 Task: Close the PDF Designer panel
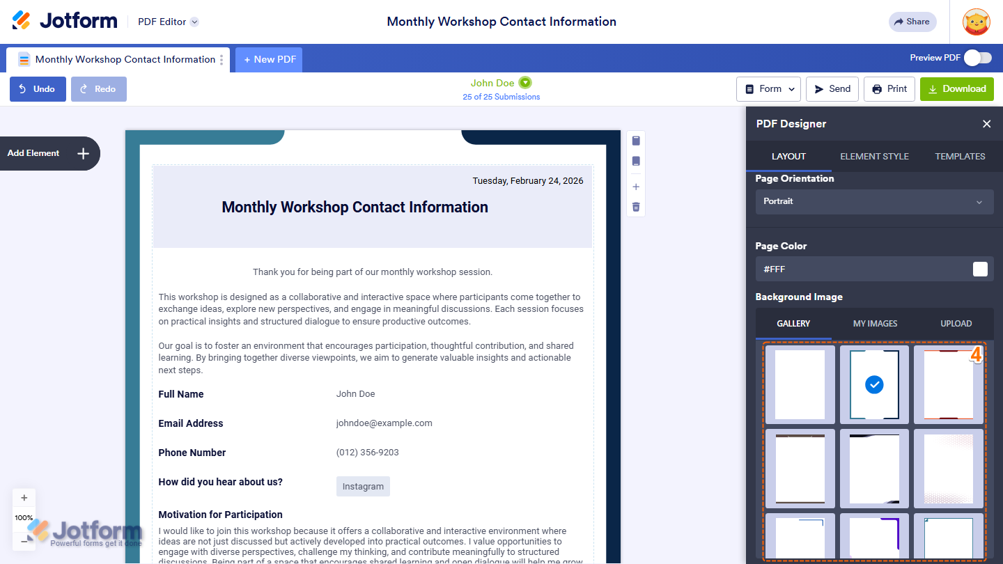coord(986,124)
